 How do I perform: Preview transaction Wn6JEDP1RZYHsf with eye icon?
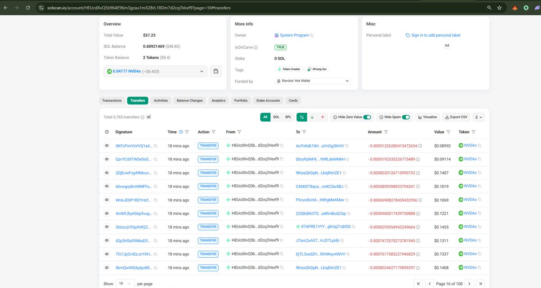[107, 200]
